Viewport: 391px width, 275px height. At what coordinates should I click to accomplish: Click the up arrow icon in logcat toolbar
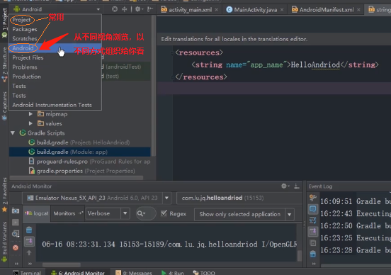(x=29, y=253)
